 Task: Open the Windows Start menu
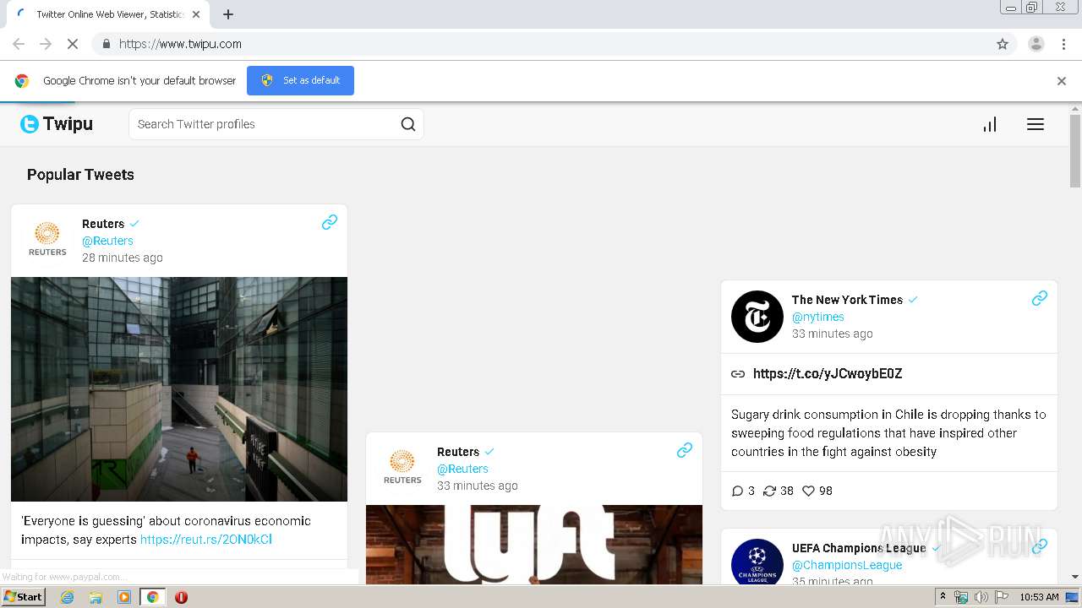pos(24,597)
